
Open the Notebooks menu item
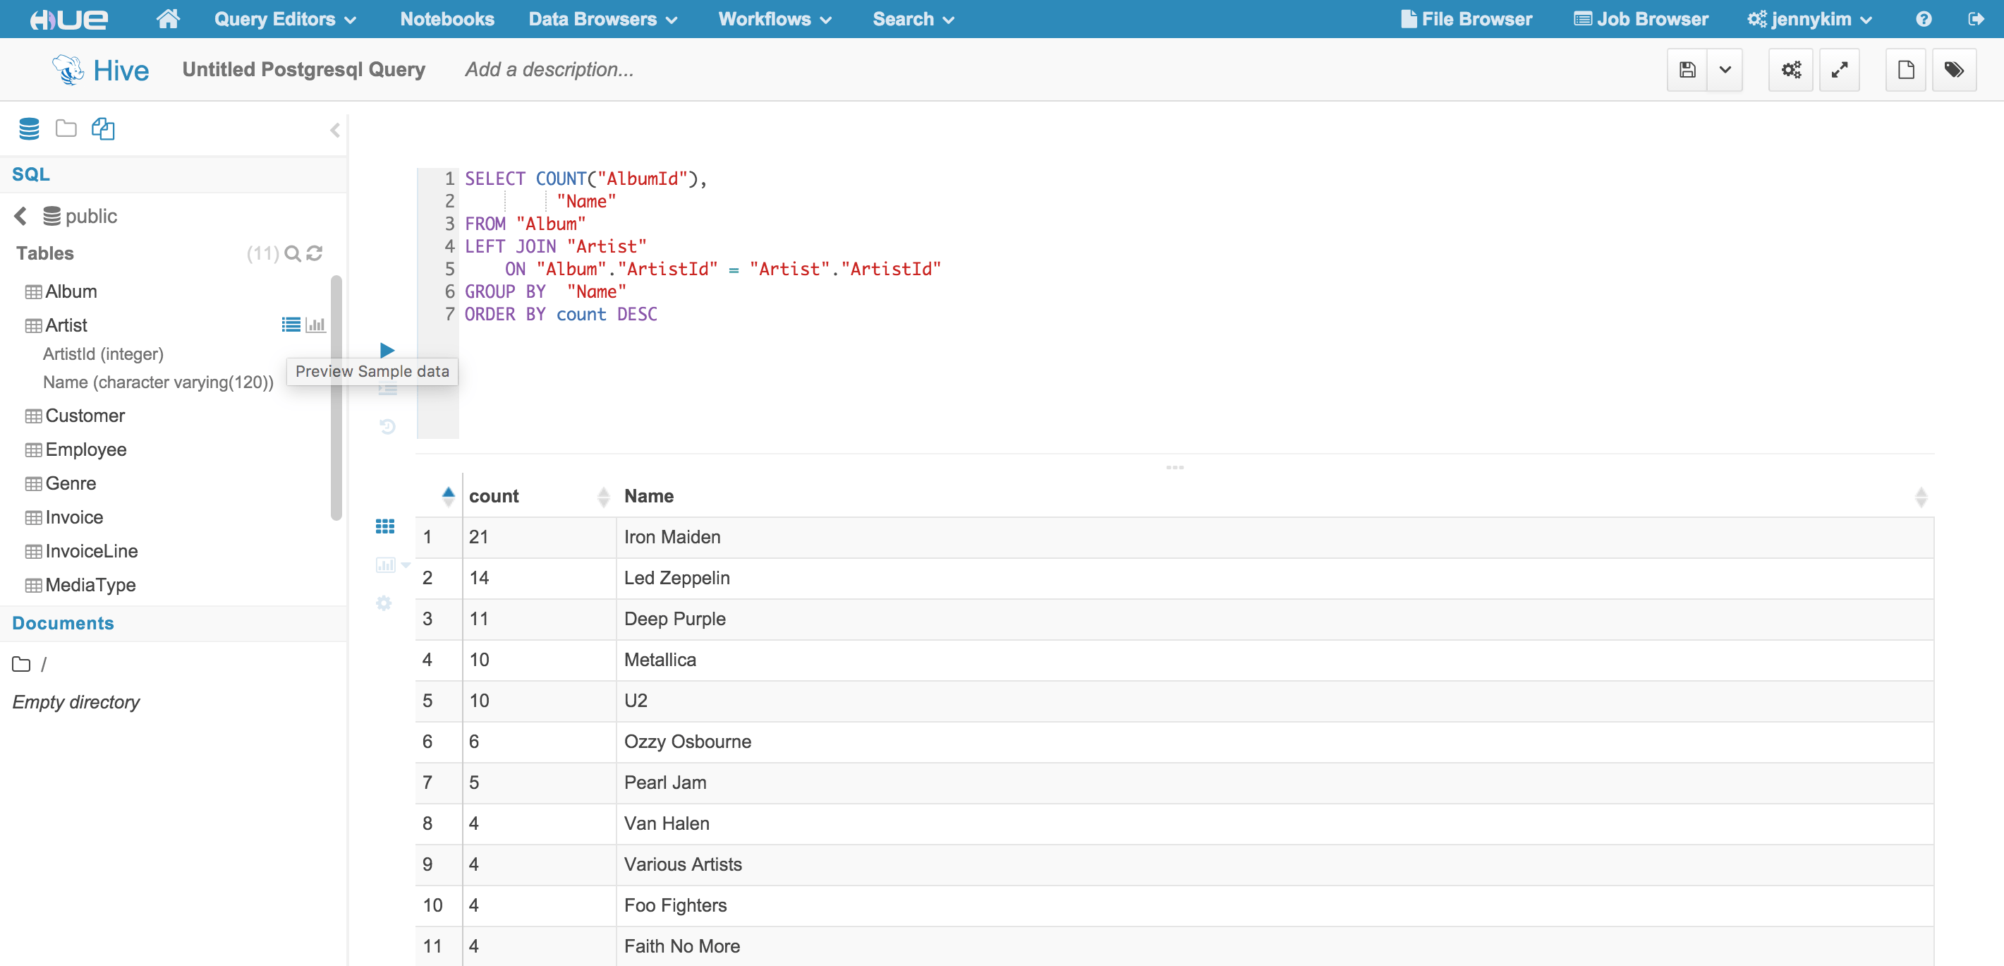(447, 18)
